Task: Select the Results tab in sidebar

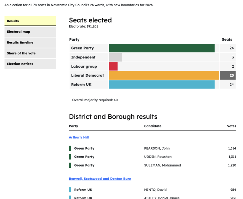Action: point(30,21)
